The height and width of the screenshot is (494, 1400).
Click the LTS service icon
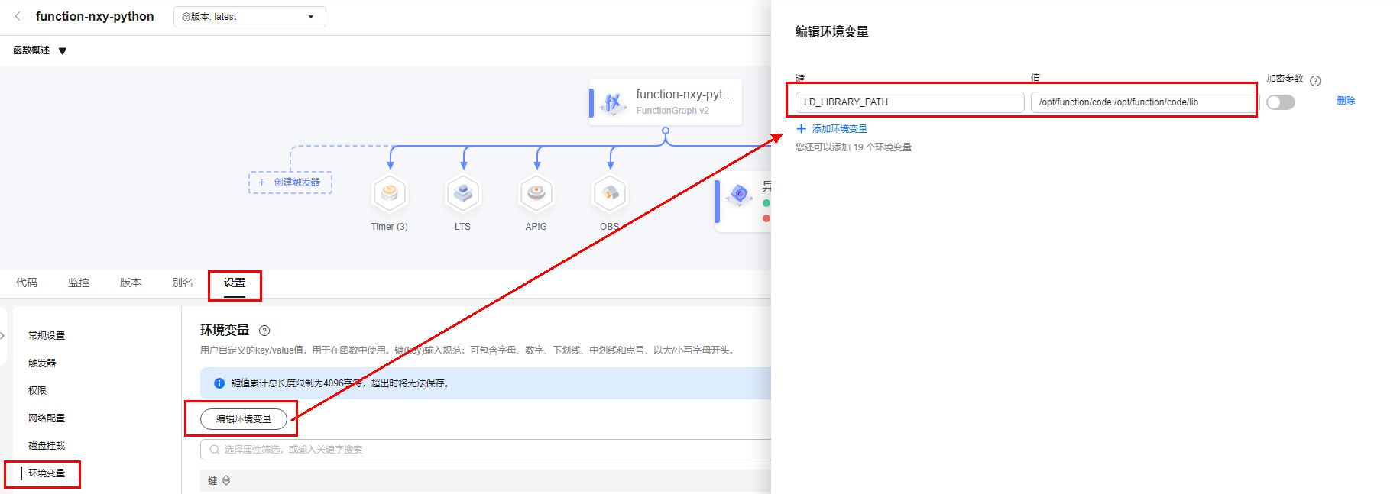463,194
